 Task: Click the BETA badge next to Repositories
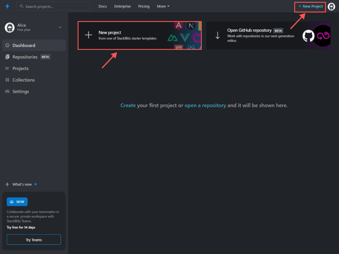click(45, 57)
